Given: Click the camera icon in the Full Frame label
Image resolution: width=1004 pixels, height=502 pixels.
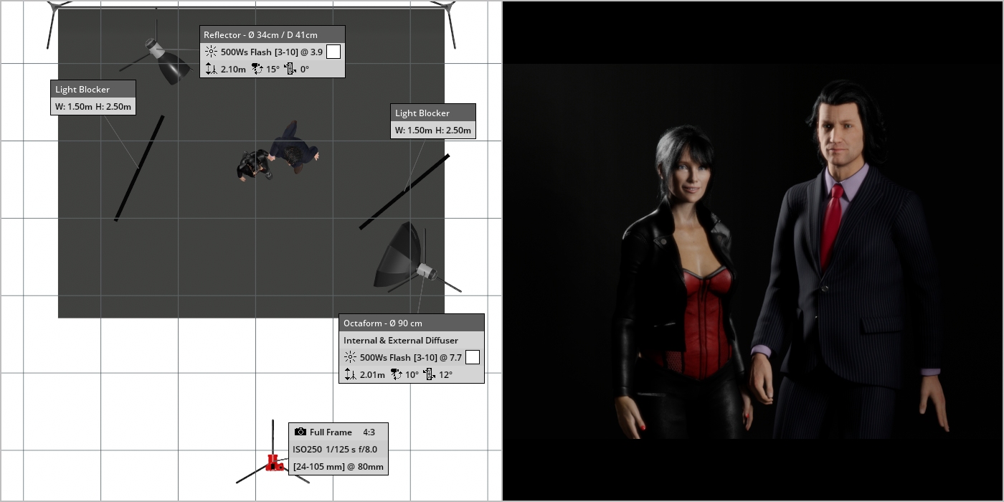Looking at the screenshot, I should tap(300, 432).
